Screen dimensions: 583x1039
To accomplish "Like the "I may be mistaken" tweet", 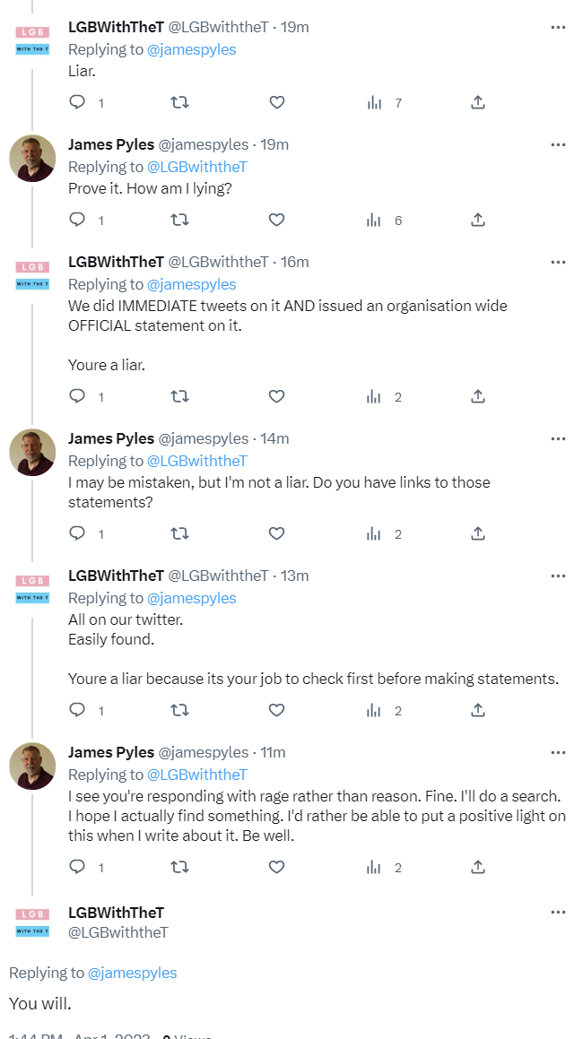I will [x=277, y=533].
